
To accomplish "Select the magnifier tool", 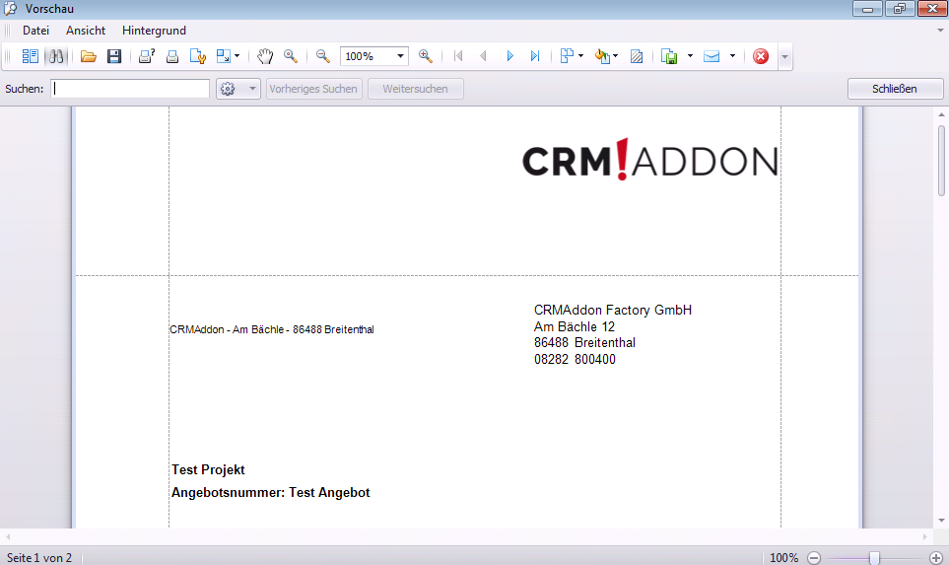I will click(x=291, y=56).
